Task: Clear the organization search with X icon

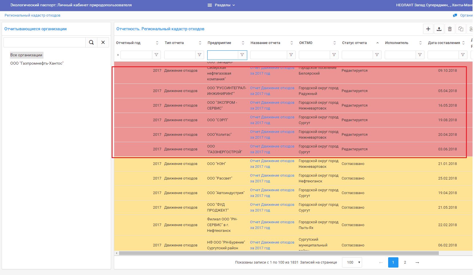Action: [x=103, y=42]
